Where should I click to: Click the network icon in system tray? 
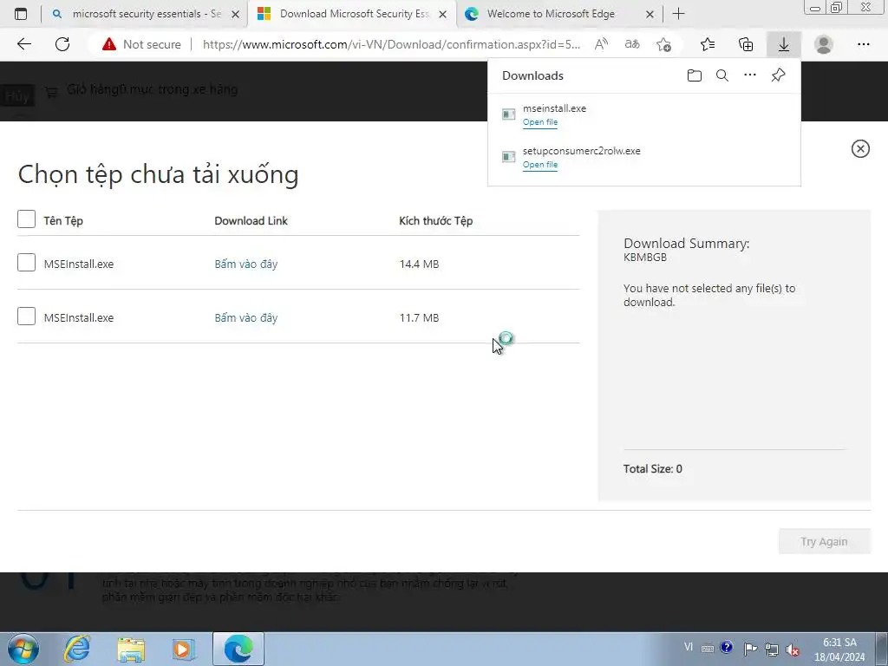coord(771,649)
